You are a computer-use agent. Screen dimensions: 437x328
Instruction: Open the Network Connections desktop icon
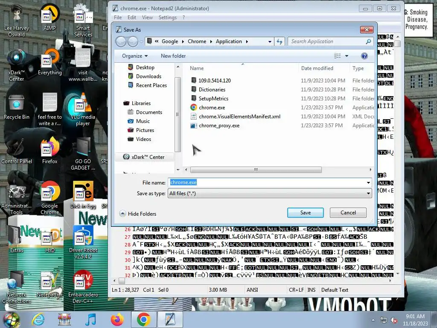pos(17,287)
